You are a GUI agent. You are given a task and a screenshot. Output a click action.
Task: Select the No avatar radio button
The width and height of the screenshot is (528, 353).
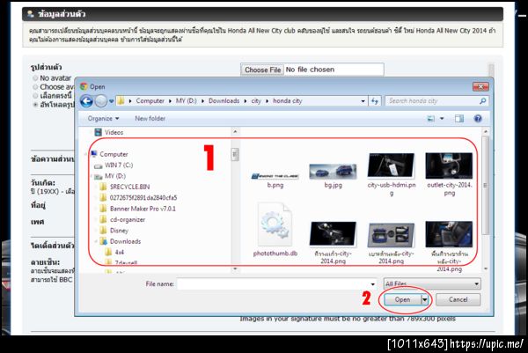pos(35,78)
